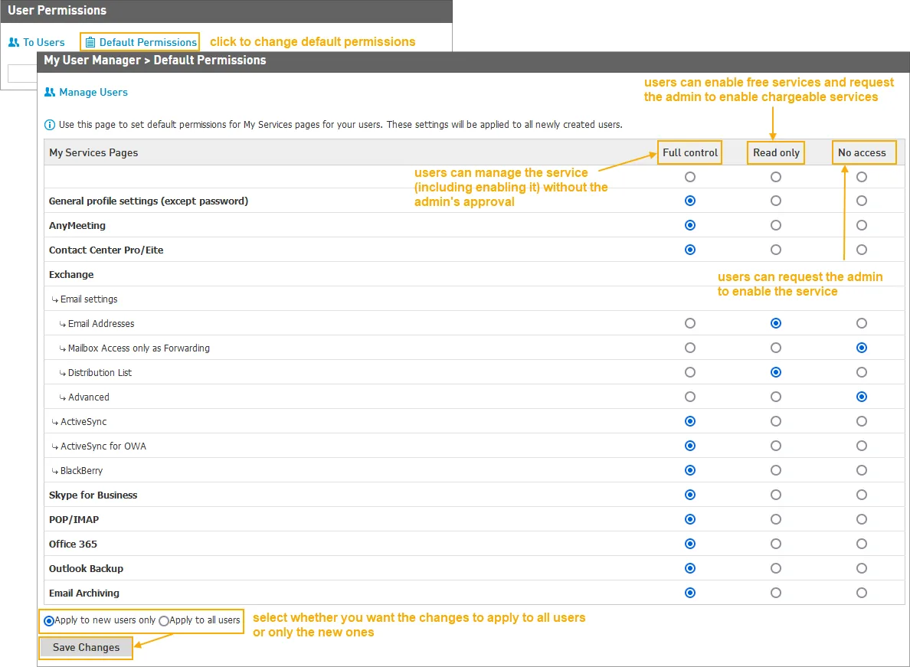910x667 pixels.
Task: Open the To Users link
Action: (37, 42)
